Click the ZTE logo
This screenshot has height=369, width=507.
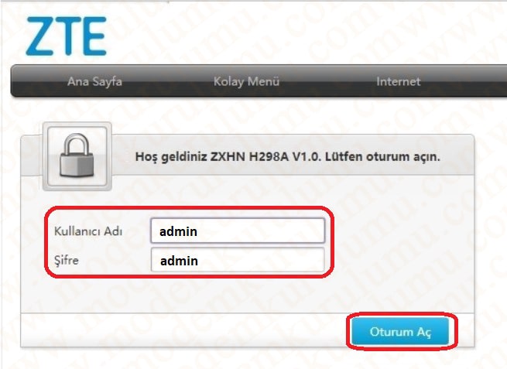(x=66, y=35)
